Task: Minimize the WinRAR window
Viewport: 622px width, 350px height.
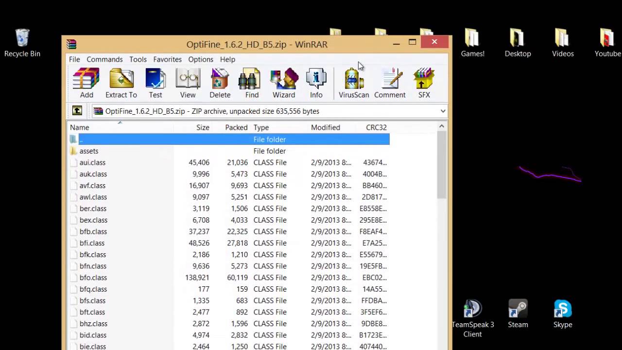Action: [x=397, y=43]
